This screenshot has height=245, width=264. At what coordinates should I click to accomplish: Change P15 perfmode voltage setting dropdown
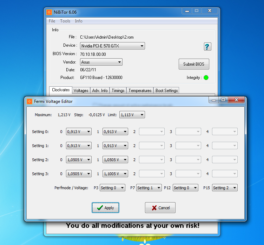[225, 188]
